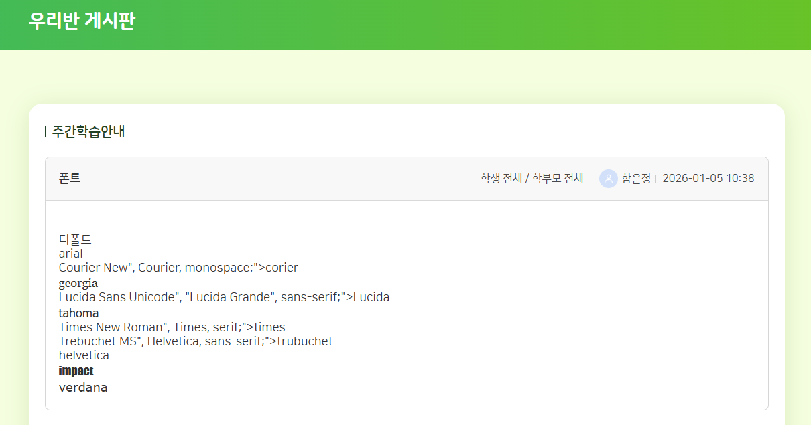Click the 학생 전체 / 학부모 전체 audience label
The image size is (811, 425).
532,179
